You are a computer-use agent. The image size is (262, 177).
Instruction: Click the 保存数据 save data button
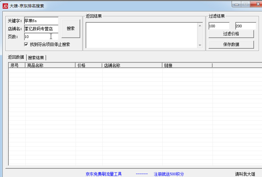tap(231, 45)
